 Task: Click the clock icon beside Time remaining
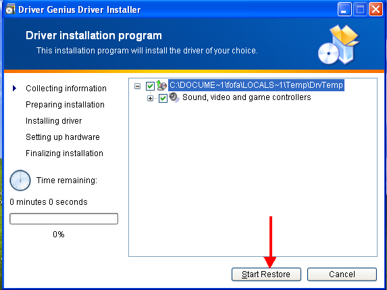coord(20,180)
